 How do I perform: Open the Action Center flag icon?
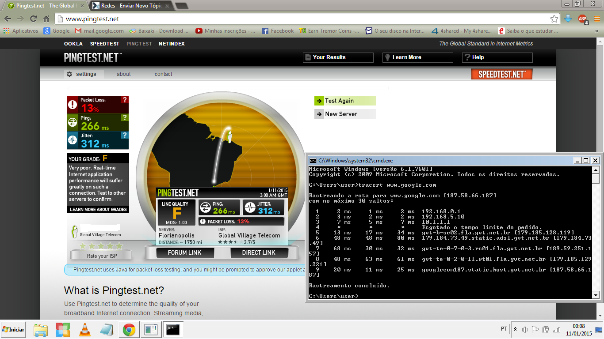pos(535,329)
